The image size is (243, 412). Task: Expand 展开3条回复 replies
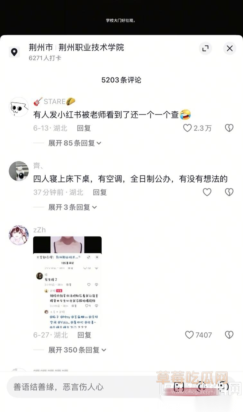73,207
